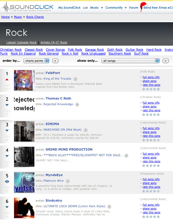This screenshot has width=173, height=222.
Task: Open the order by charts points dropdown
Action: (36, 61)
